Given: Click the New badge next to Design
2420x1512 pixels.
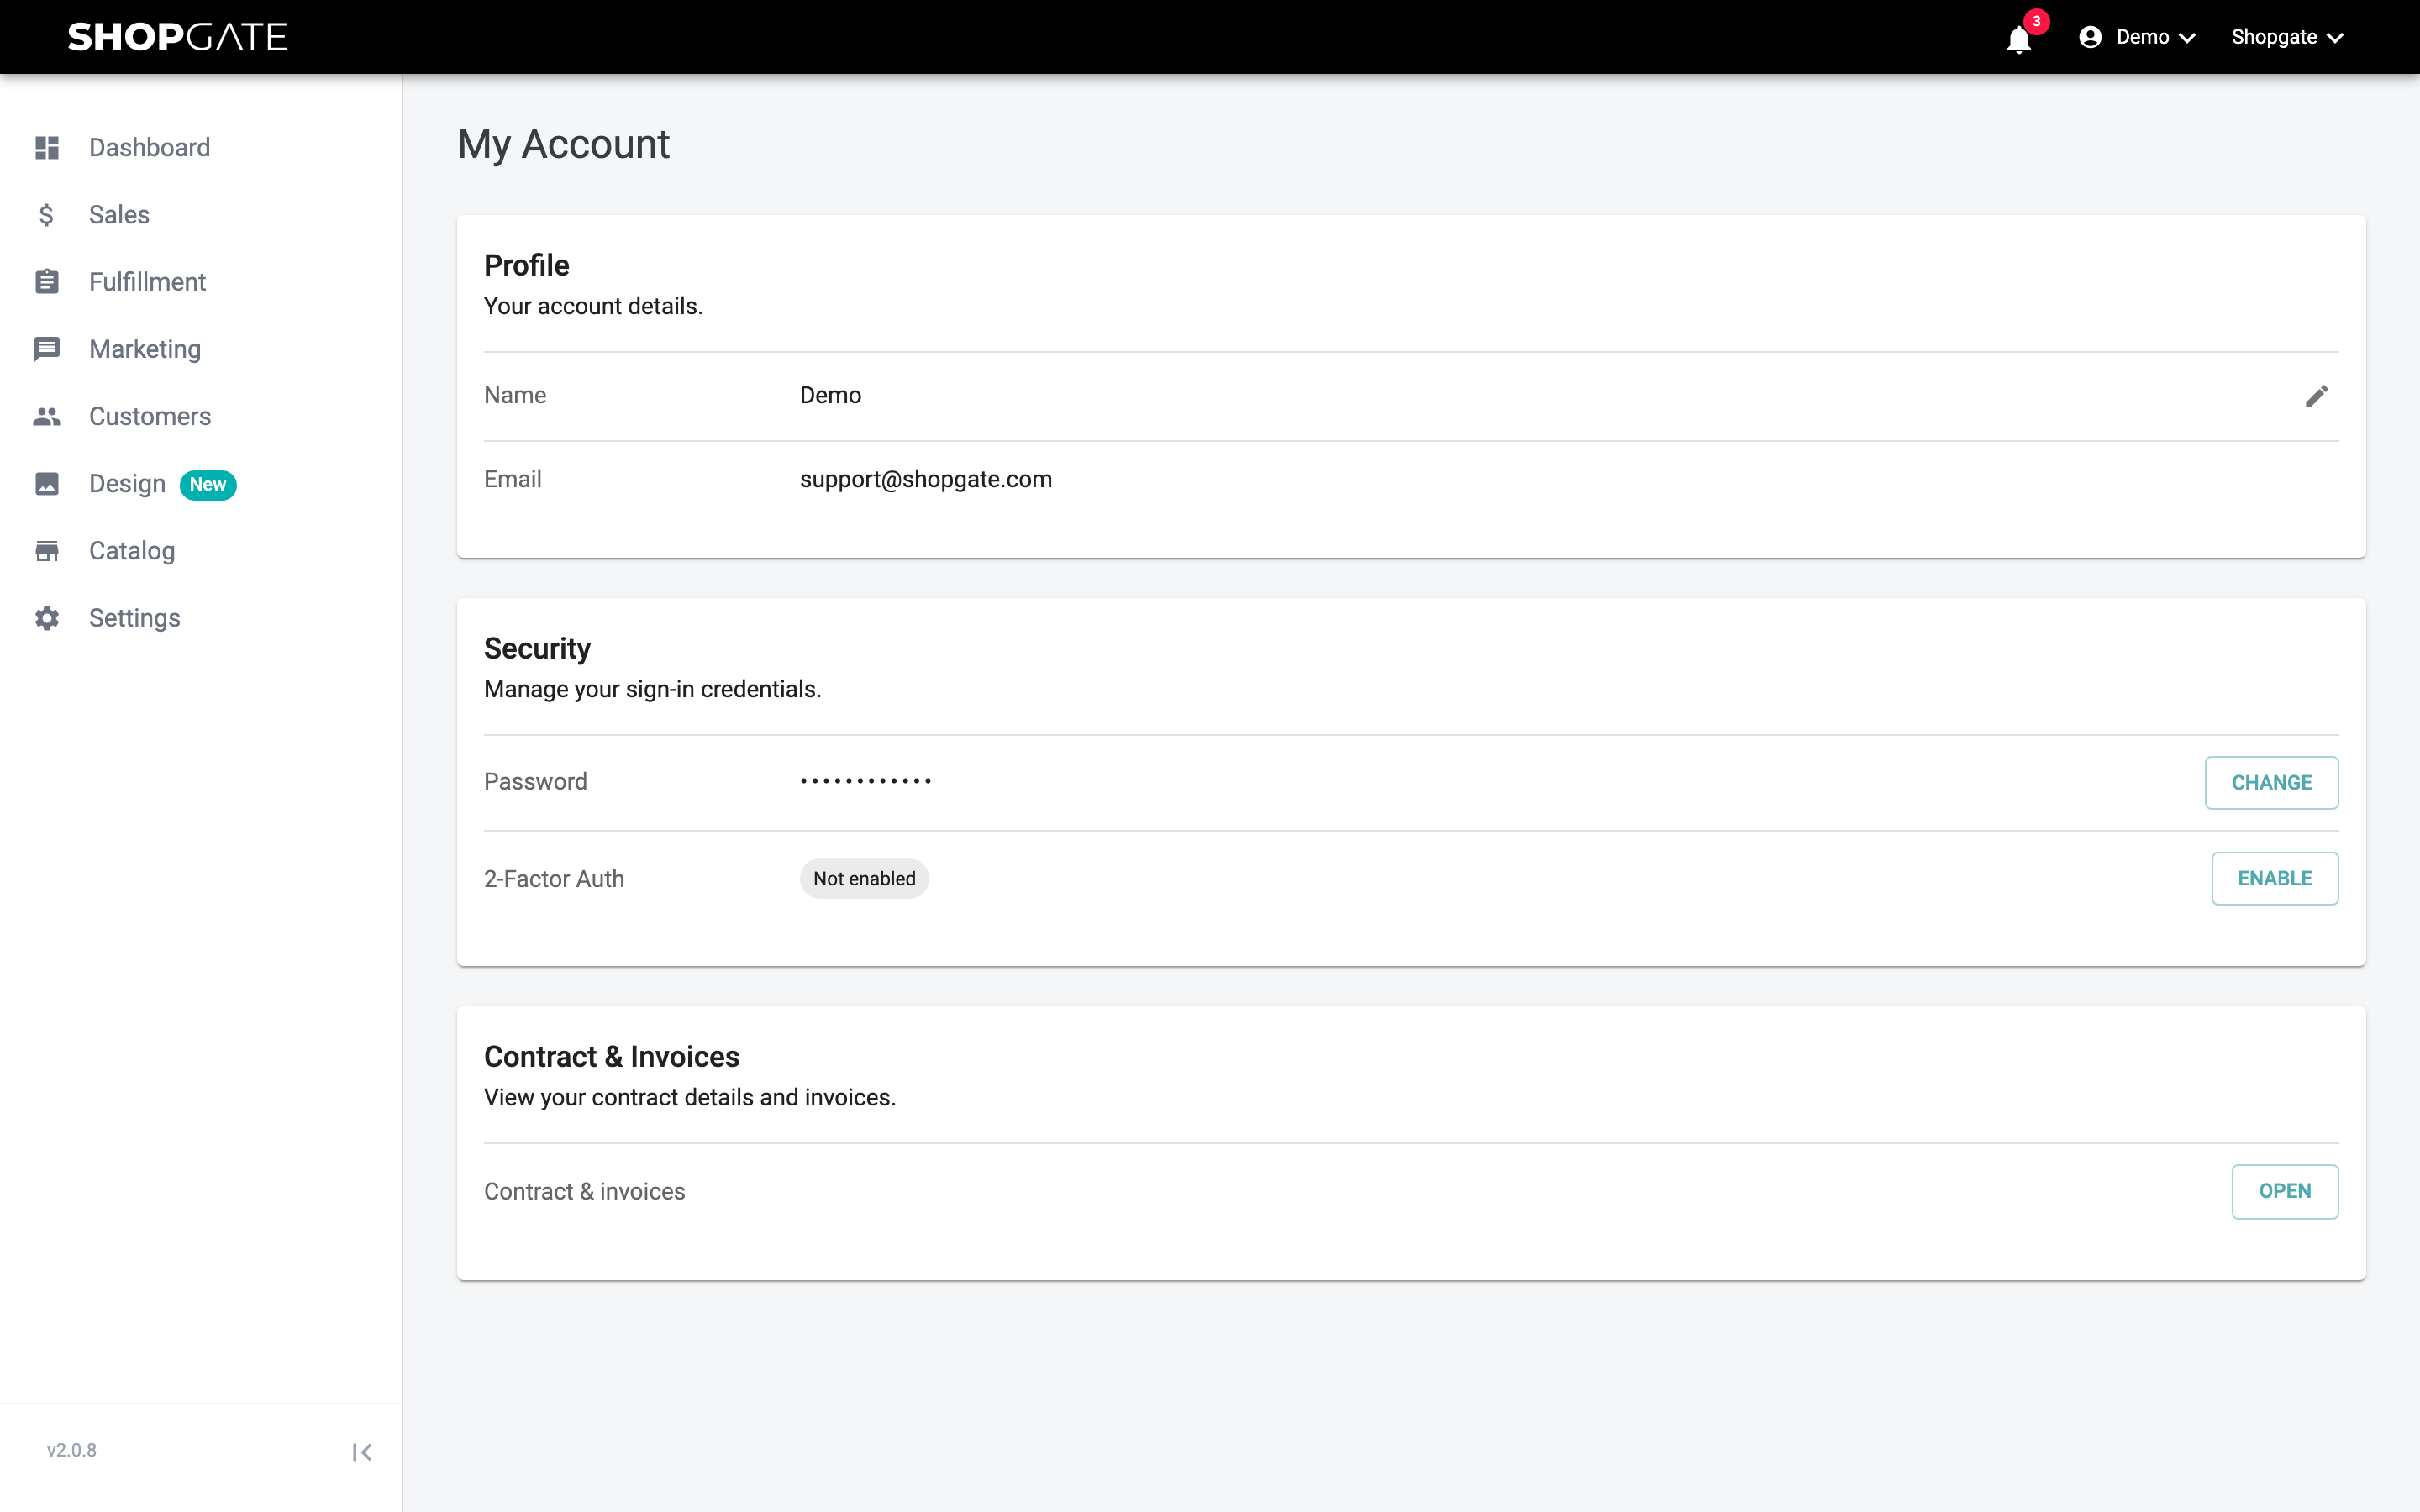Looking at the screenshot, I should click(208, 485).
